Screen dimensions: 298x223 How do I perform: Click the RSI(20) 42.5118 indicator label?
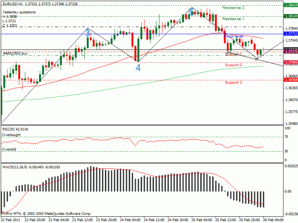coord(15,129)
